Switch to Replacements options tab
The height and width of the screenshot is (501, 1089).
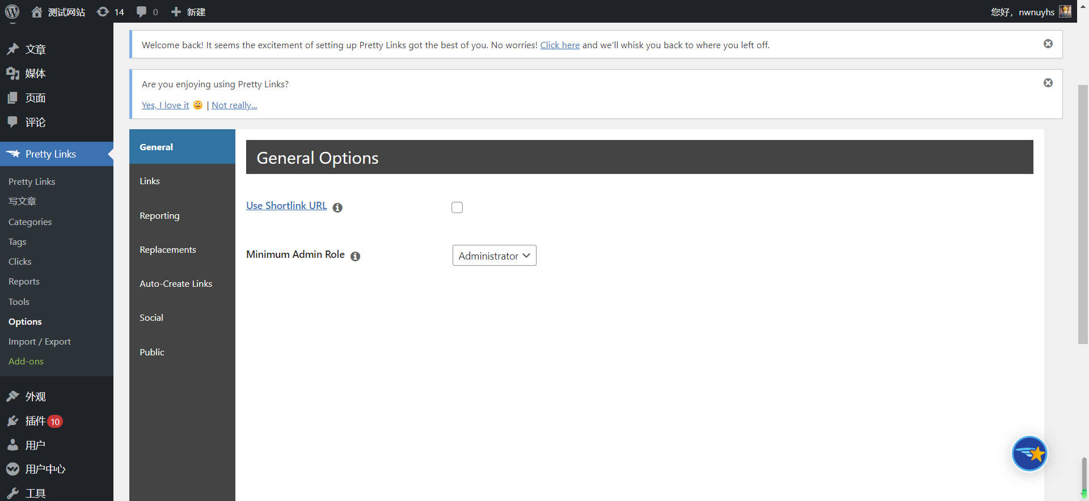click(x=182, y=249)
